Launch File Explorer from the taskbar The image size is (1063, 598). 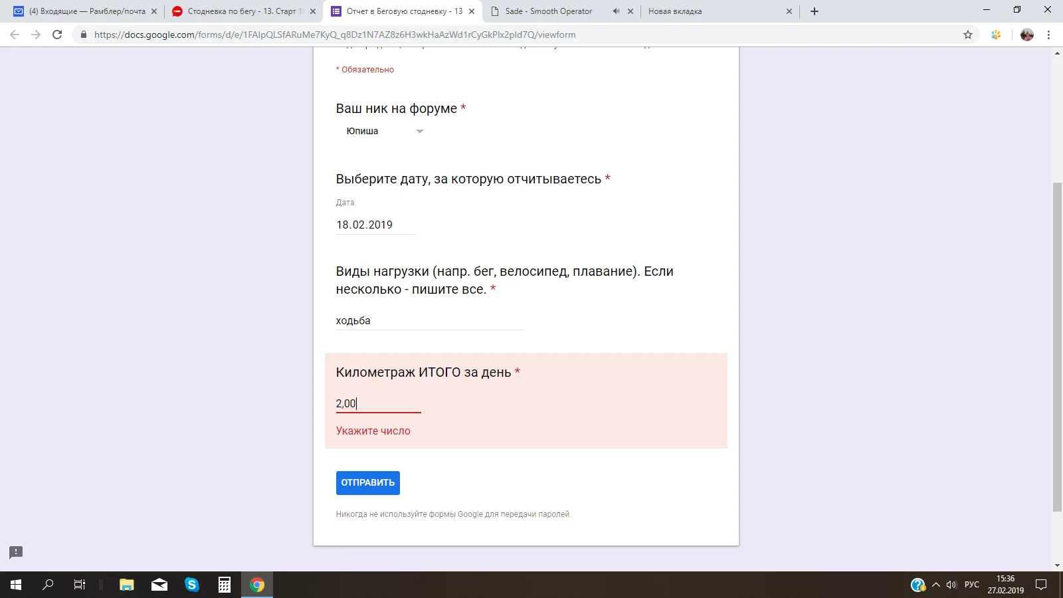[126, 585]
